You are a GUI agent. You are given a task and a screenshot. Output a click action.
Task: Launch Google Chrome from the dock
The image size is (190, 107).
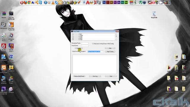pyautogui.click(x=29, y=2)
